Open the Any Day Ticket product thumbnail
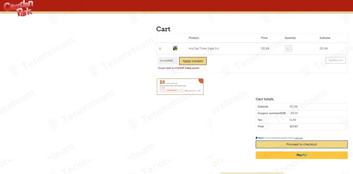The image size is (353, 174). (175, 48)
